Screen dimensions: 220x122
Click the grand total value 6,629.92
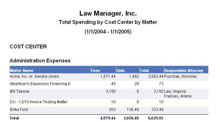point(156,118)
